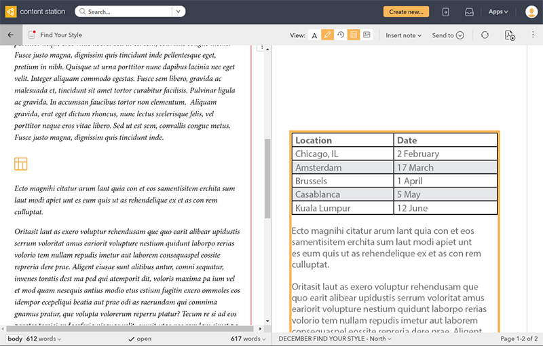Screen dimensions: 543x346
Task: Open the Insert note dropdown
Action: (x=403, y=35)
